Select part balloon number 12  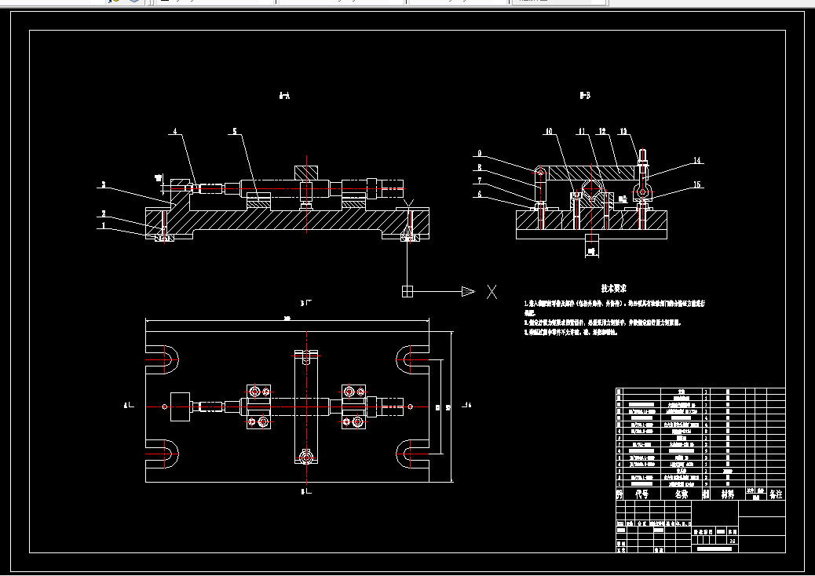click(x=602, y=131)
